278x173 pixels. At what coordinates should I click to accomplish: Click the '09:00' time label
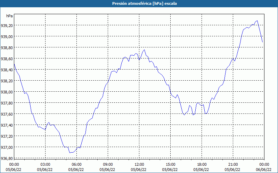point(108,165)
